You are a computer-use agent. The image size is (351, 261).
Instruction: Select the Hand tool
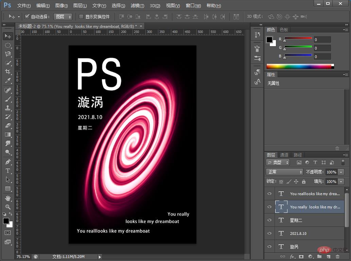pyautogui.click(x=8, y=198)
